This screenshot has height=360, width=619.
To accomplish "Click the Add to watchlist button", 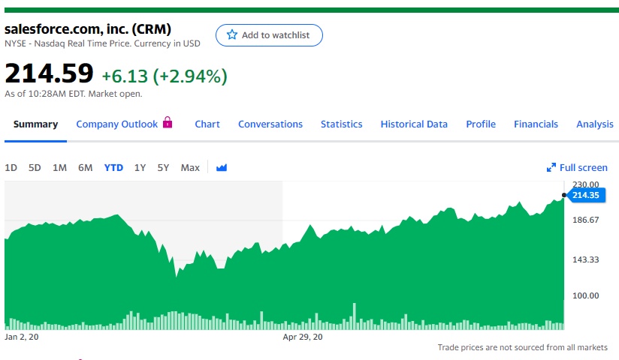I will point(269,35).
